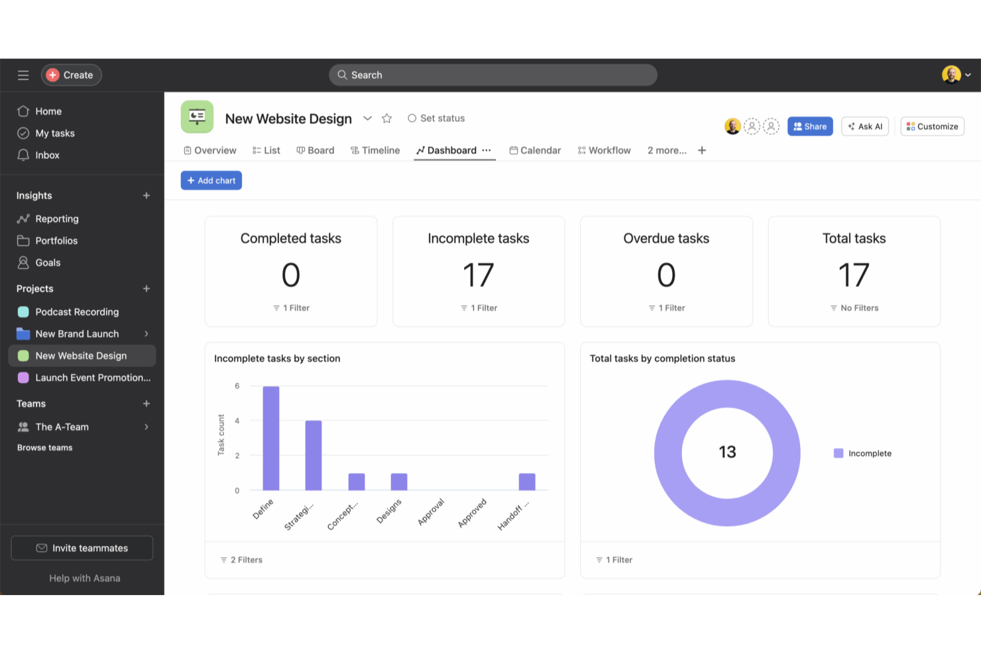This screenshot has width=981, height=654.
Task: Open the Portfolios folder icon
Action: tap(23, 240)
